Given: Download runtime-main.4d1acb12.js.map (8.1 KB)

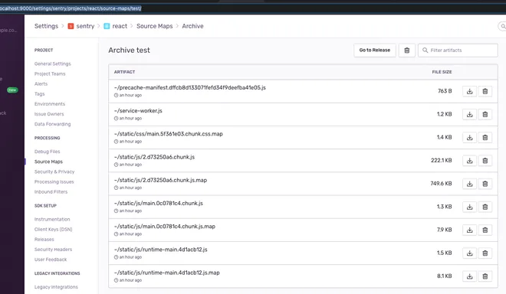Looking at the screenshot, I should [469, 276].
